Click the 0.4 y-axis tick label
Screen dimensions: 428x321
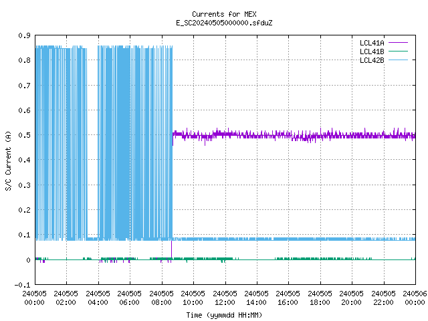24,160
